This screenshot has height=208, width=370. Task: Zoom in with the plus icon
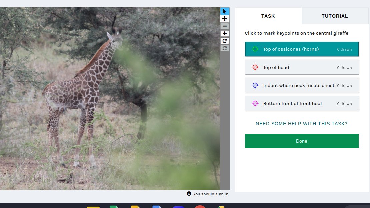point(224,34)
